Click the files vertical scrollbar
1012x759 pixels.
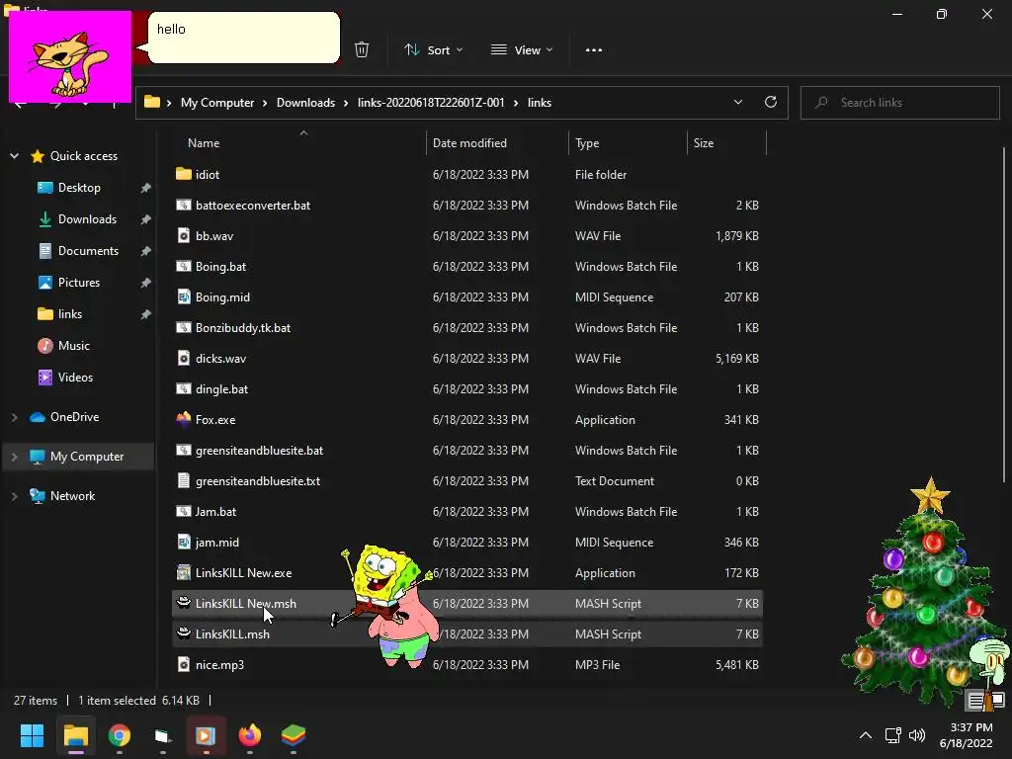tap(1004, 316)
